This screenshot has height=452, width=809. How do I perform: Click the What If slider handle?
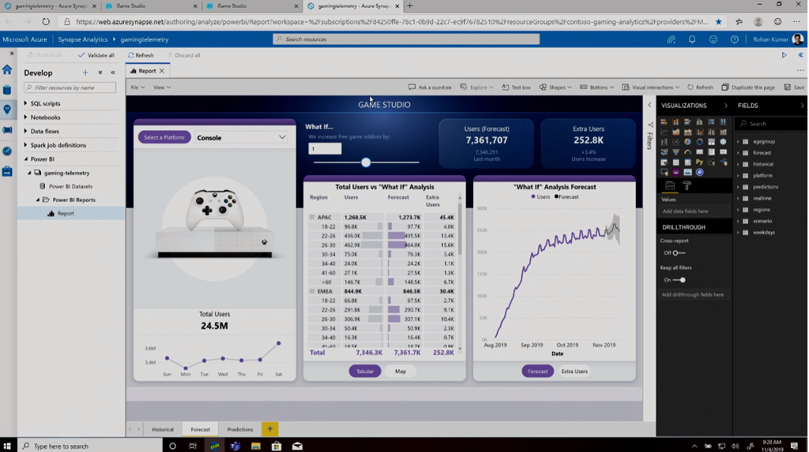click(366, 162)
